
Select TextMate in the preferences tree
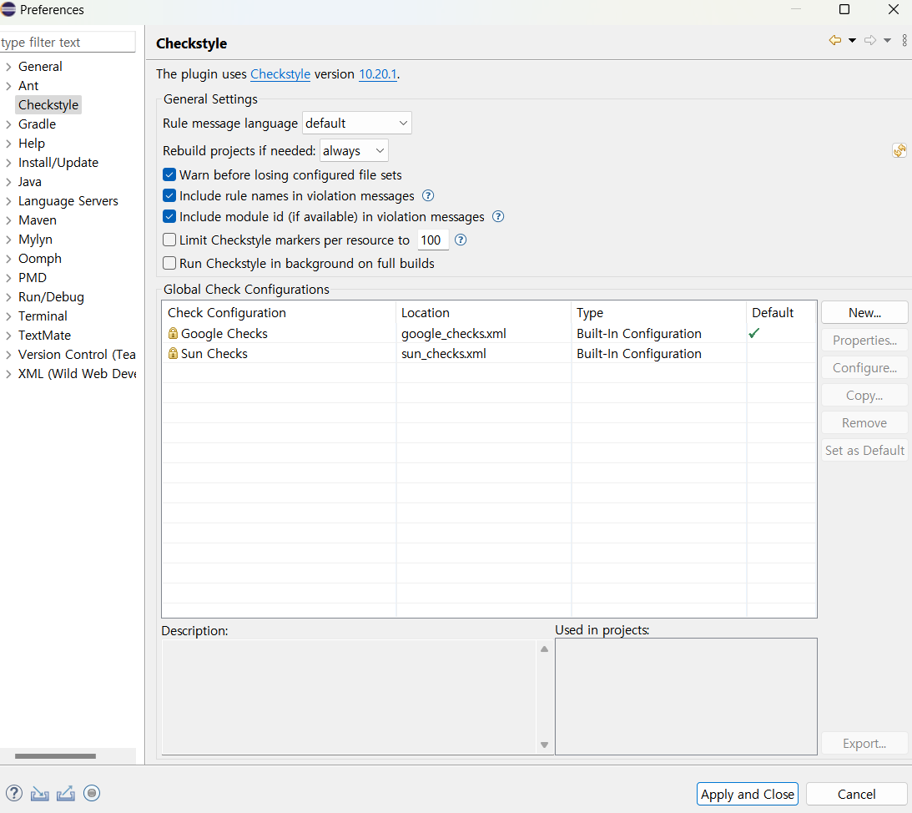44,336
